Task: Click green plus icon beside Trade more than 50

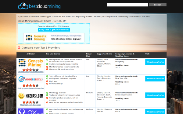Action: (x=47, y=95)
